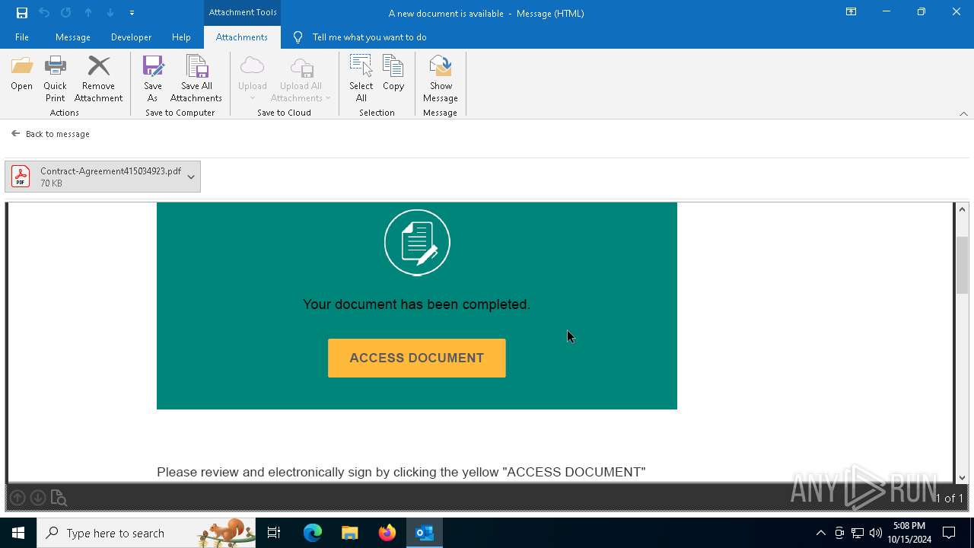The width and height of the screenshot is (974, 548).
Task: Click the Next Item down arrow
Action: click(110, 12)
